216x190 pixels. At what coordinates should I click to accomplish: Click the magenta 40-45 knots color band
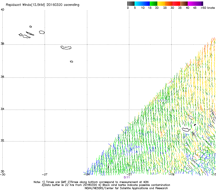pyautogui.click(x=191, y=4)
